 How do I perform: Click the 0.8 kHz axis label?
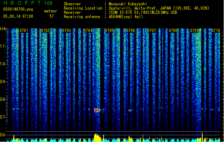[x=3, y=99]
